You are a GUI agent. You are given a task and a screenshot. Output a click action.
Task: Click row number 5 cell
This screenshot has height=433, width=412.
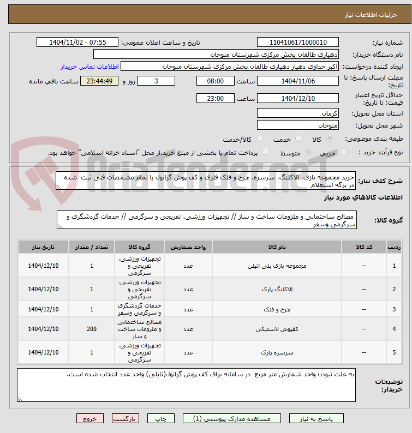(x=394, y=352)
